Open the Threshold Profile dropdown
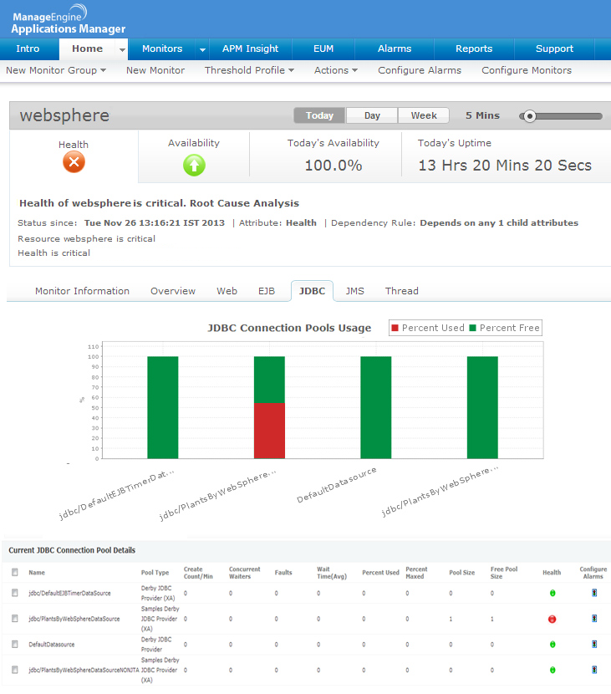 coord(249,70)
